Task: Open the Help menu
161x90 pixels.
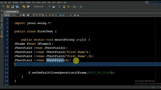Action: tap(65, 2)
